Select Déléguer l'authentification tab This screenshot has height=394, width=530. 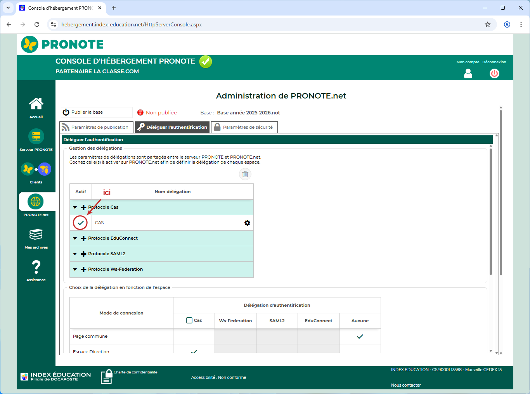coord(172,127)
